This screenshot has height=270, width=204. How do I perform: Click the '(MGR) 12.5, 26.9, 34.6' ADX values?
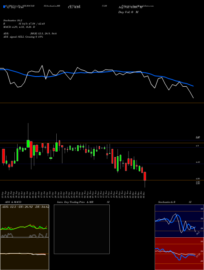pyautogui.click(x=43, y=34)
